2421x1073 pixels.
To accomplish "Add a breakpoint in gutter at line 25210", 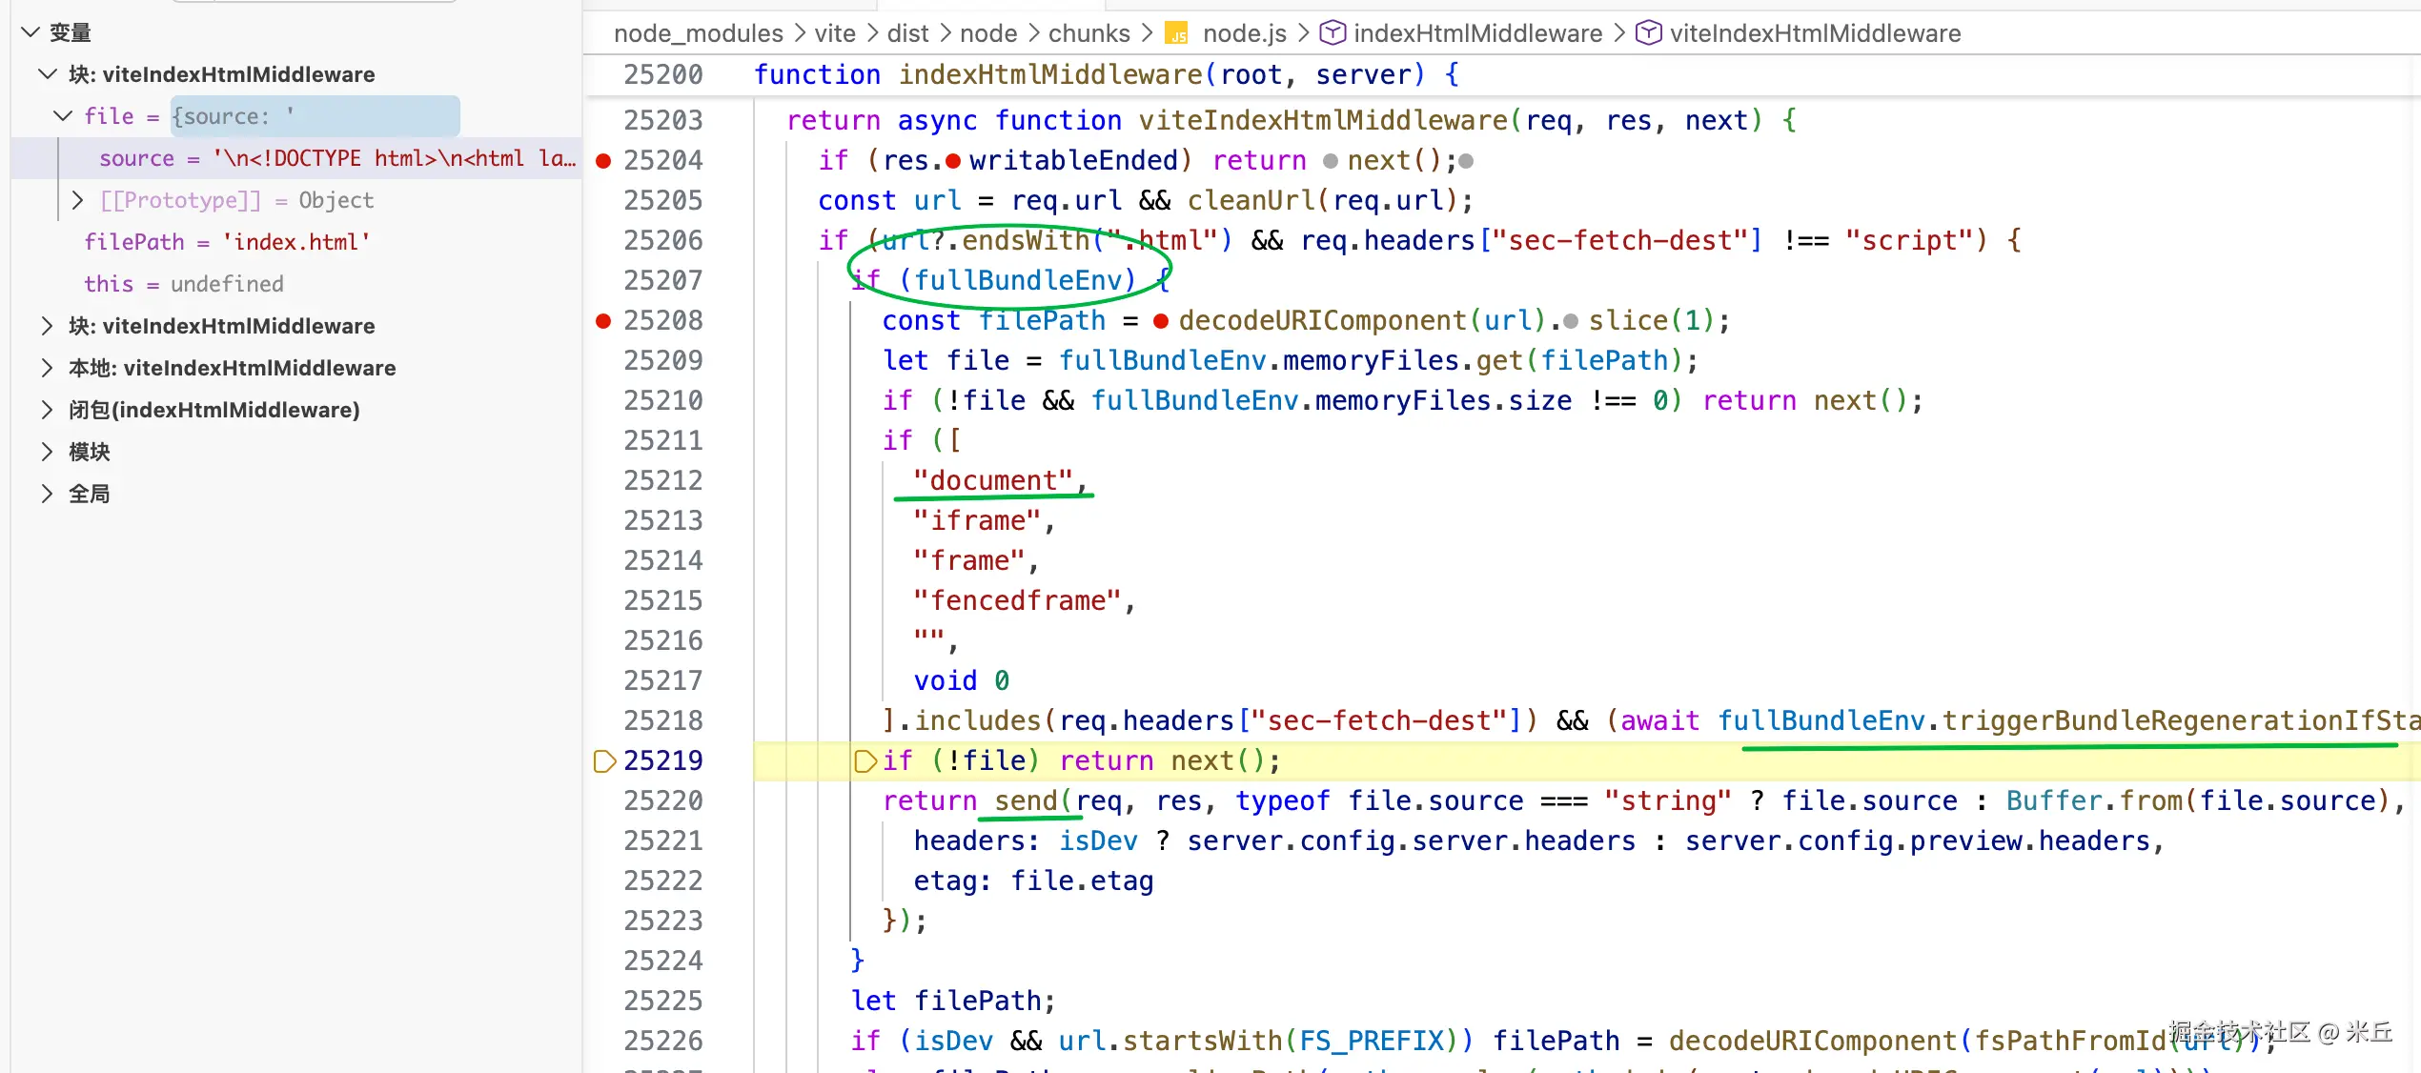I will point(603,401).
